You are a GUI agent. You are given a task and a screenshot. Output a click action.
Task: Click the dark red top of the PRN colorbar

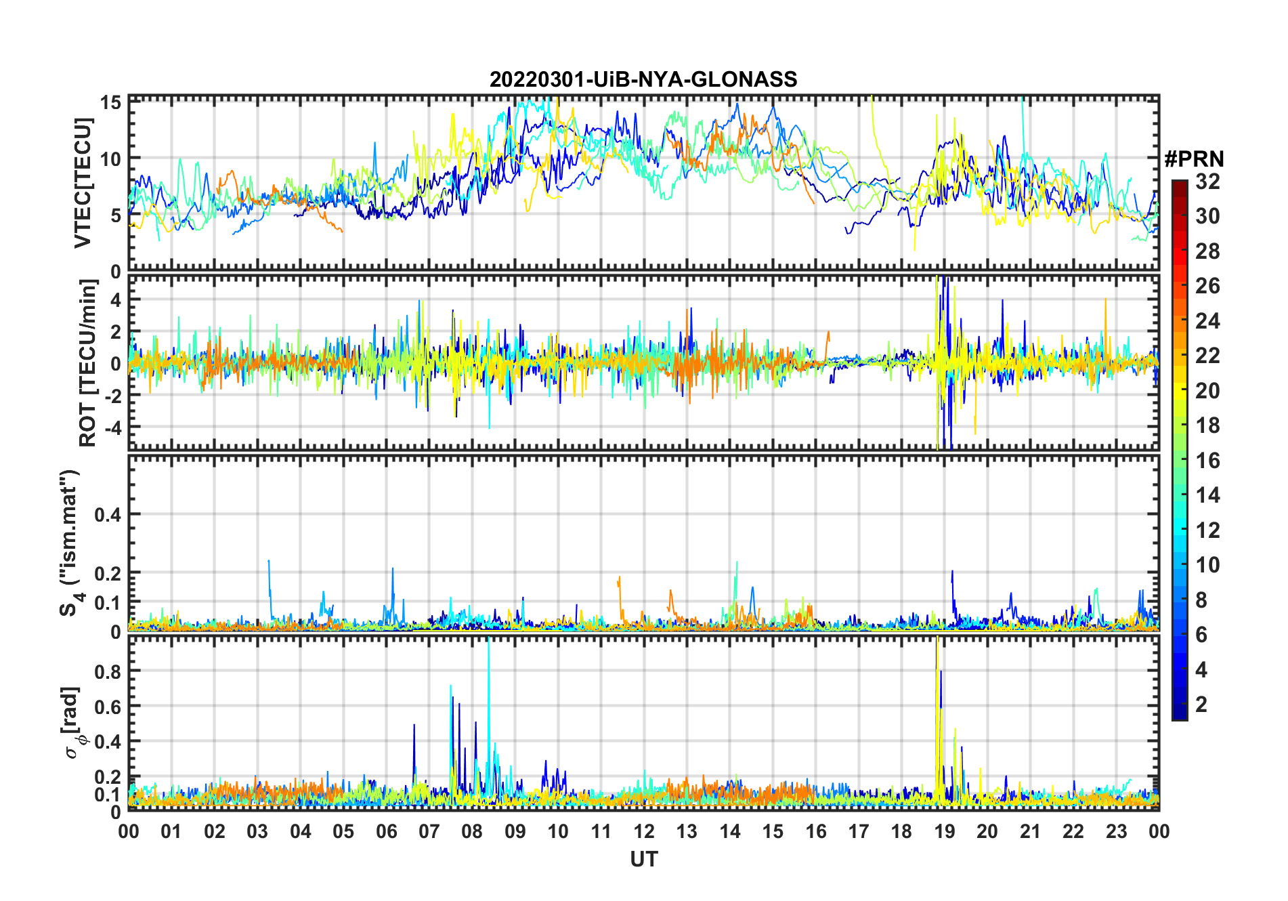1180,190
